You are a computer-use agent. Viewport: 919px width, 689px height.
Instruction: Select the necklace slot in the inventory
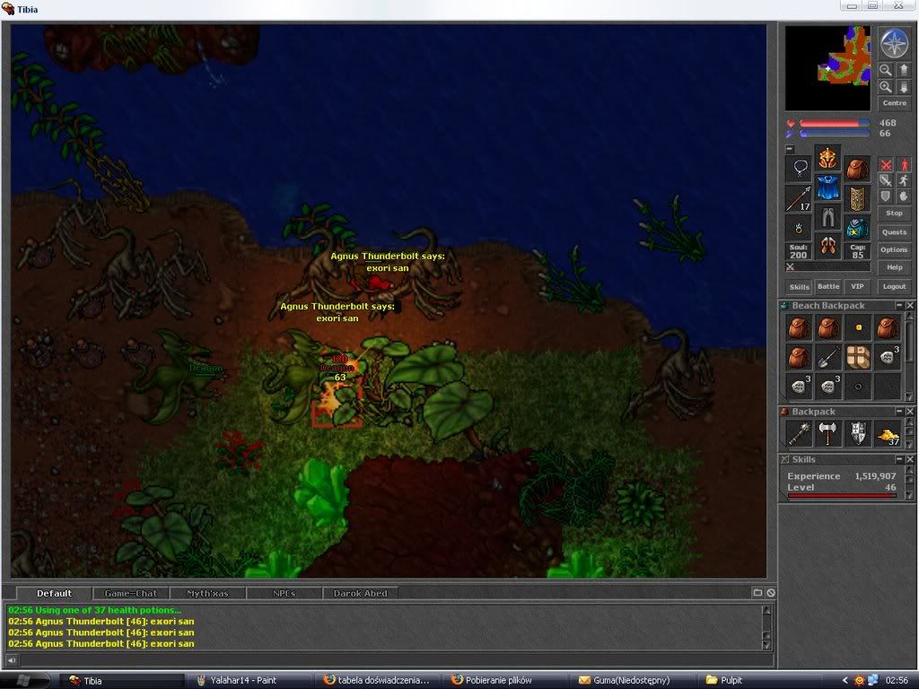point(799,169)
